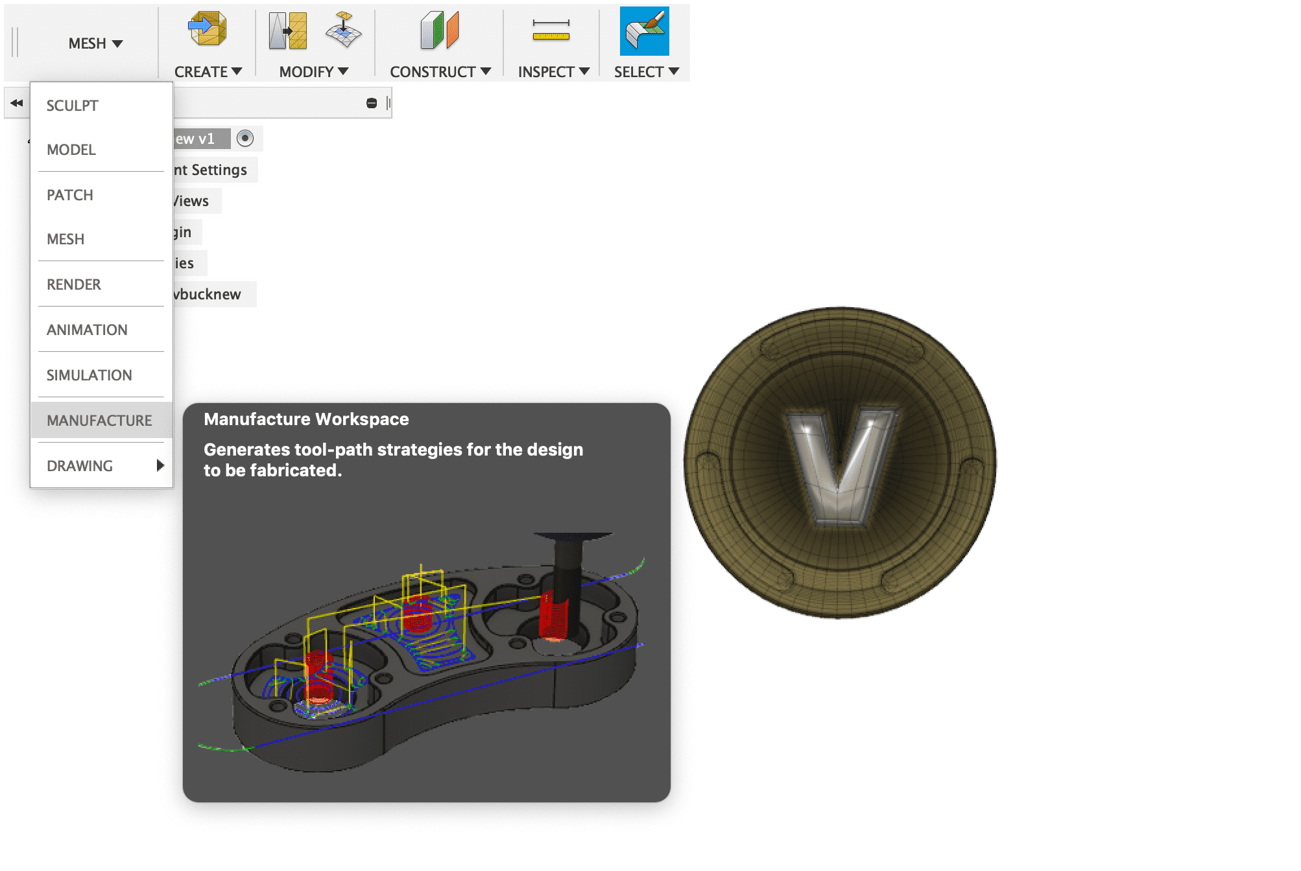Expand the CONSTRUCT dropdown menu

(440, 72)
